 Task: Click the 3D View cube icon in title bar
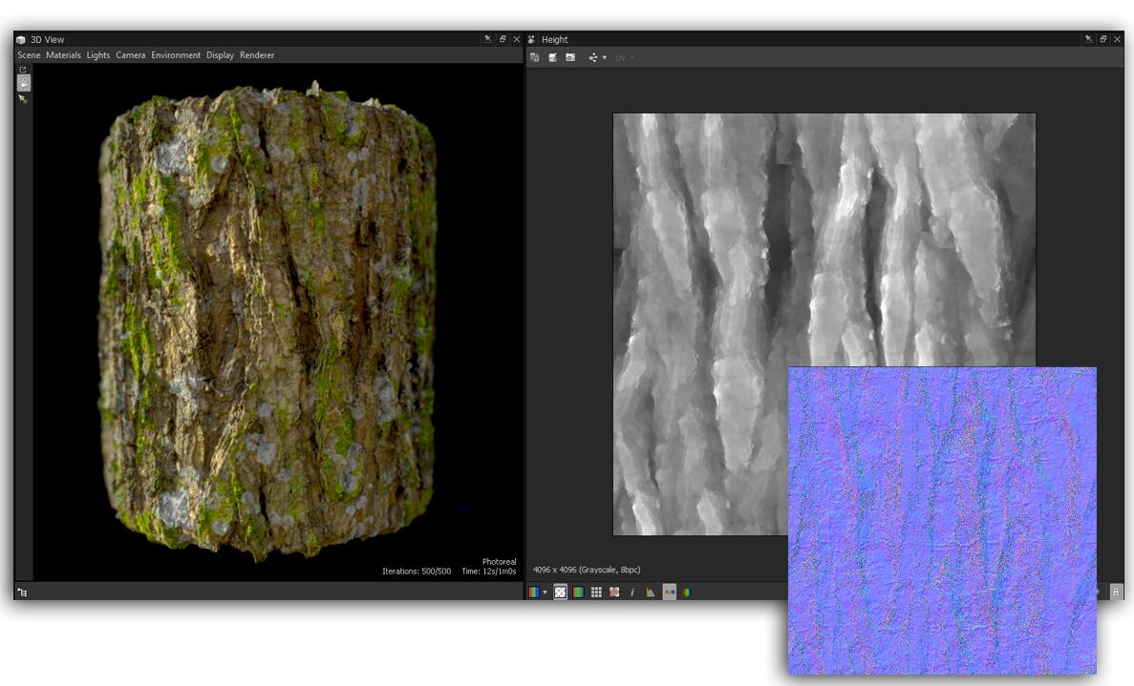click(21, 40)
